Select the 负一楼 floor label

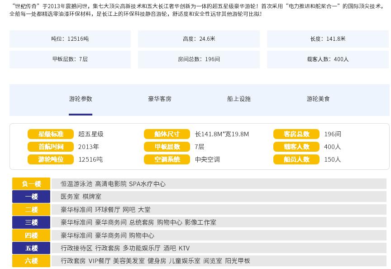pyautogui.click(x=31, y=184)
